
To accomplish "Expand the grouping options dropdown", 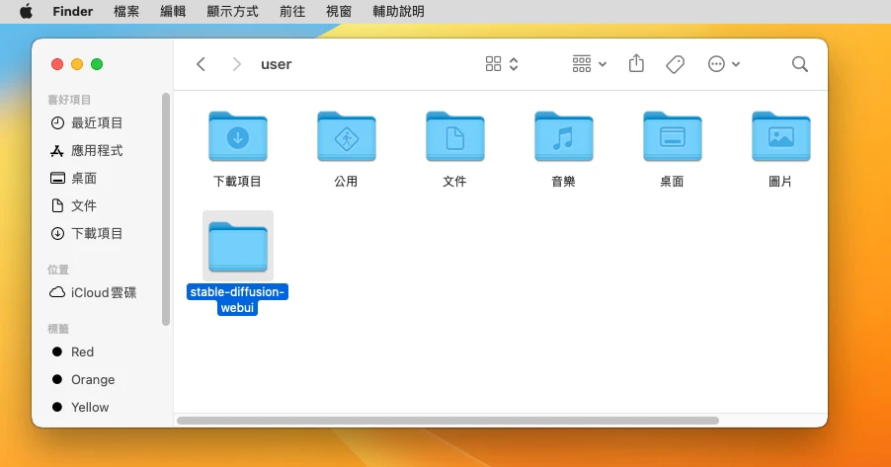I will 589,64.
